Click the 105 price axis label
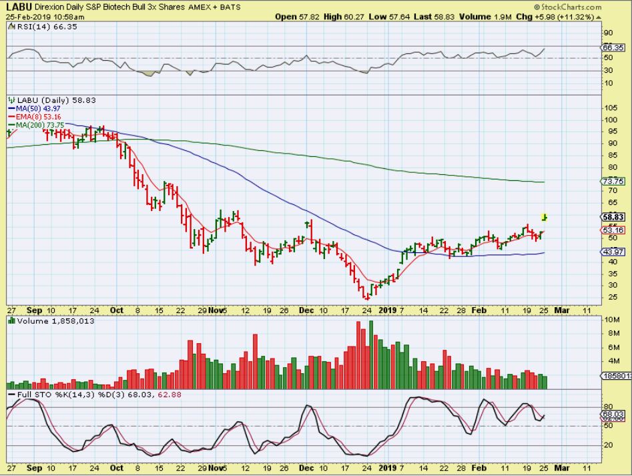Viewport: 632px width, 476px height. coord(611,107)
